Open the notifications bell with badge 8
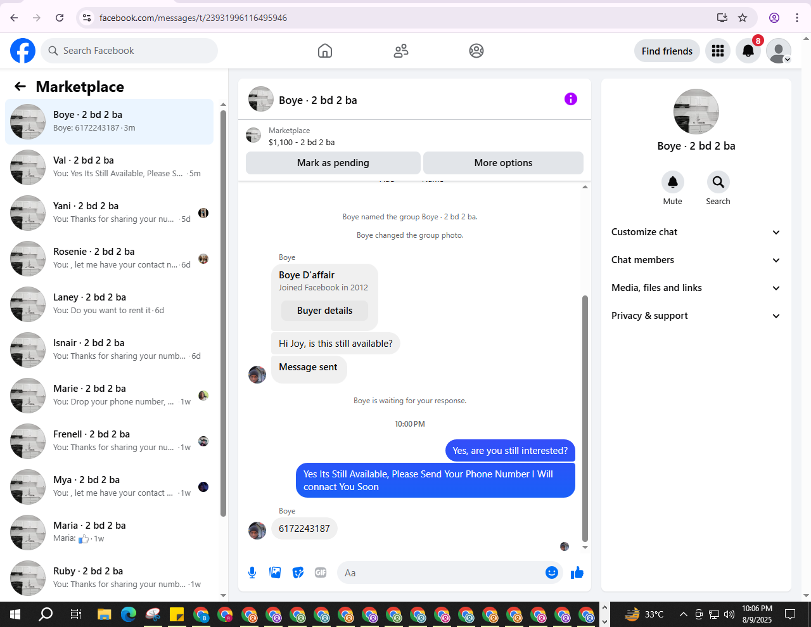 pos(748,51)
